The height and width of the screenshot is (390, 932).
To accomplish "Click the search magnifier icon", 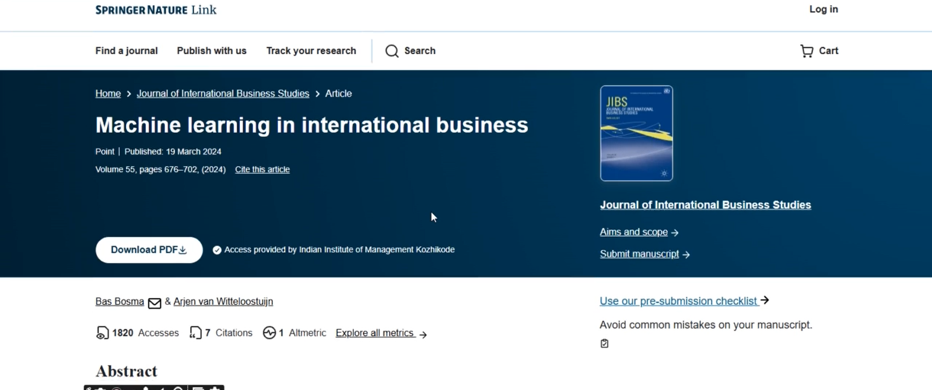I will (392, 51).
